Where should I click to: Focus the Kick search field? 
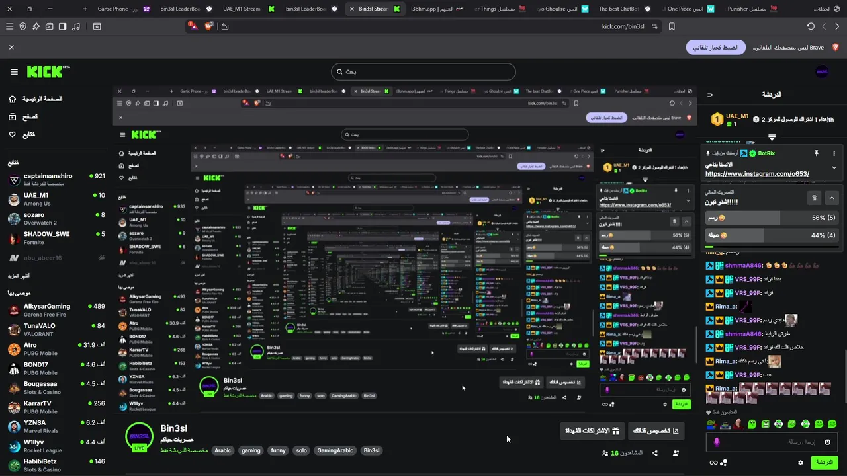pos(423,72)
